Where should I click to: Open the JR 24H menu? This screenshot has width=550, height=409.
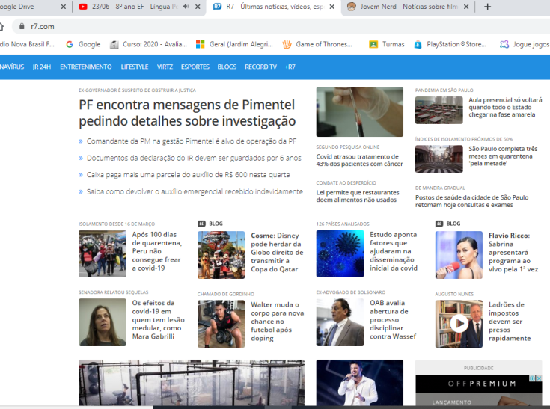click(x=42, y=67)
